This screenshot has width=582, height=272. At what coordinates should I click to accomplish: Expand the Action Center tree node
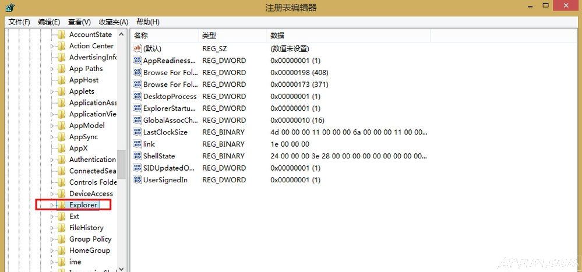(52, 46)
